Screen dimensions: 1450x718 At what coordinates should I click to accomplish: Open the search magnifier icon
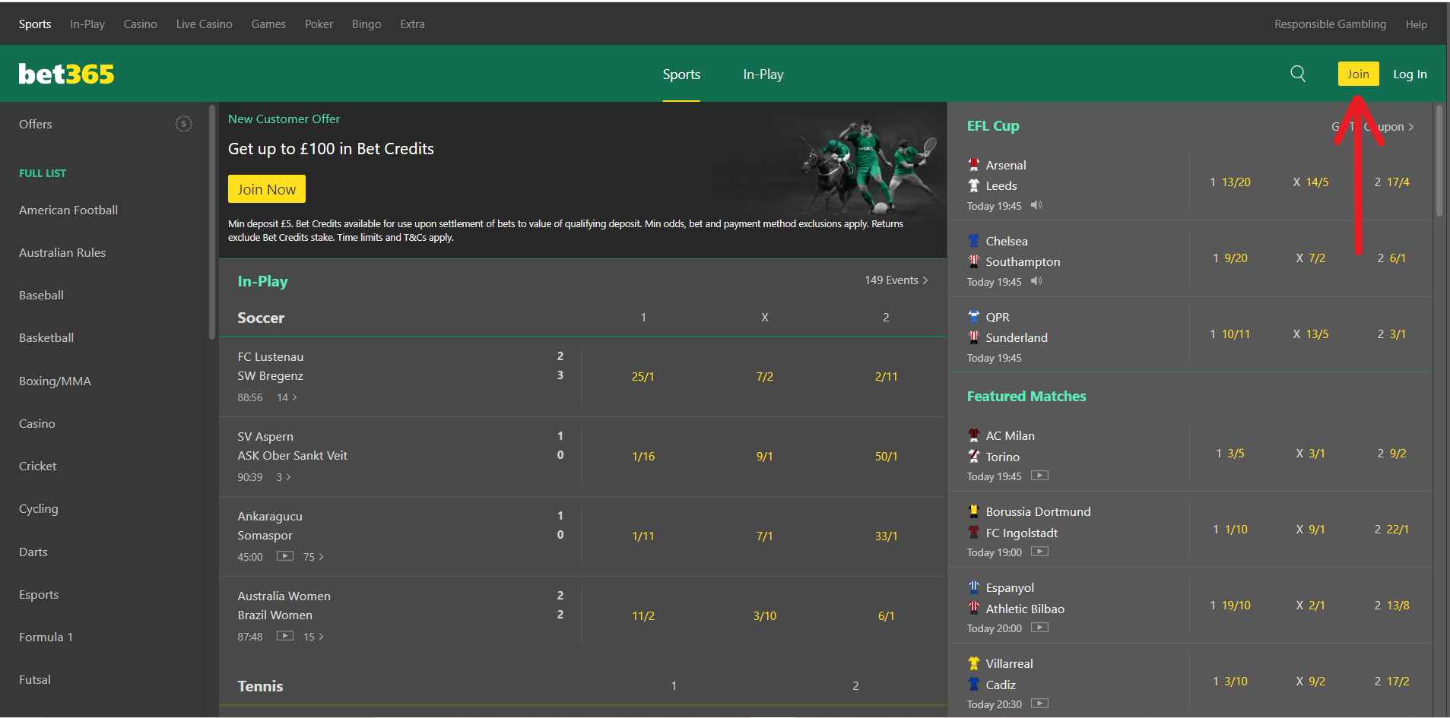click(x=1298, y=74)
